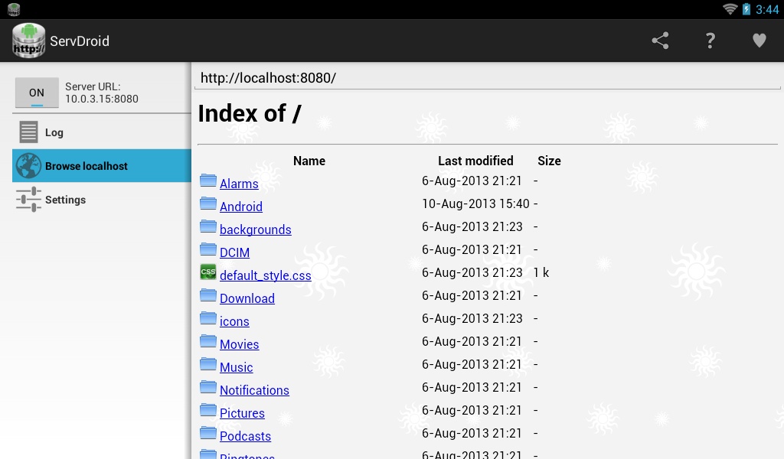
Task: Open the icons folder link
Action: point(234,321)
